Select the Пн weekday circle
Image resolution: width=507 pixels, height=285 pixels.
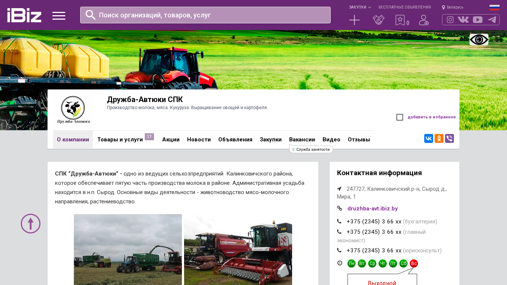pyautogui.click(x=351, y=263)
